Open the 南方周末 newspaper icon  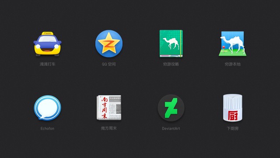tap(109, 108)
